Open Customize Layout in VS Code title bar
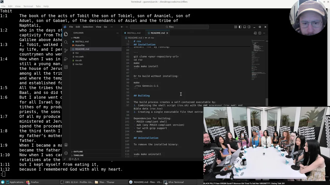Image resolution: width=330 pixels, height=185 pixels. click(x=236, y=27)
